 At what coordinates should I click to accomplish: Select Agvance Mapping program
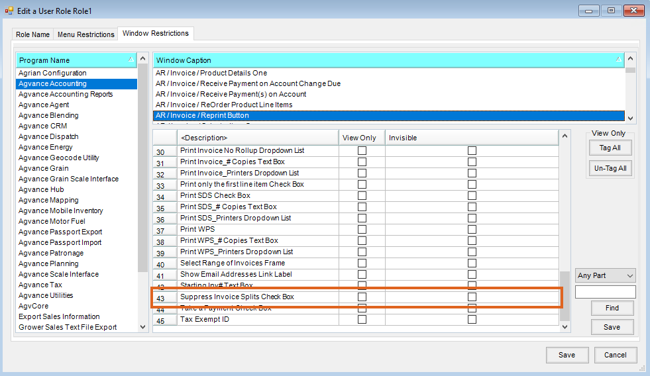(77, 200)
